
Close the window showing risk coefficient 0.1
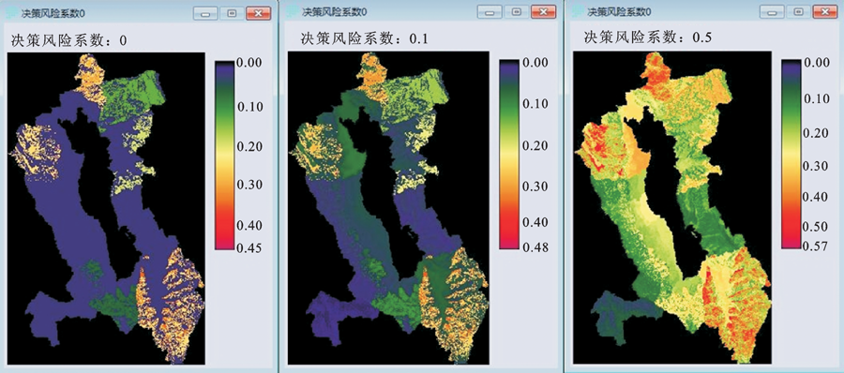pyautogui.click(x=543, y=12)
